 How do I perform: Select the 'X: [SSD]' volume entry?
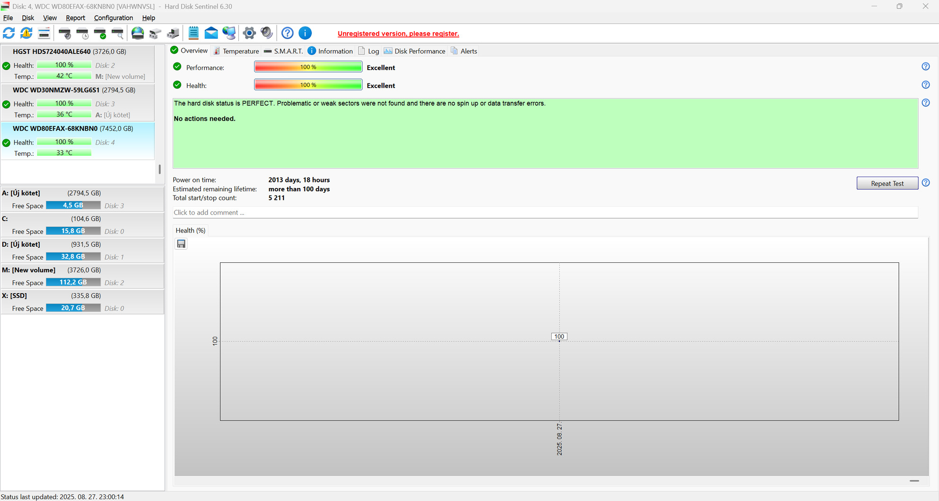82,301
